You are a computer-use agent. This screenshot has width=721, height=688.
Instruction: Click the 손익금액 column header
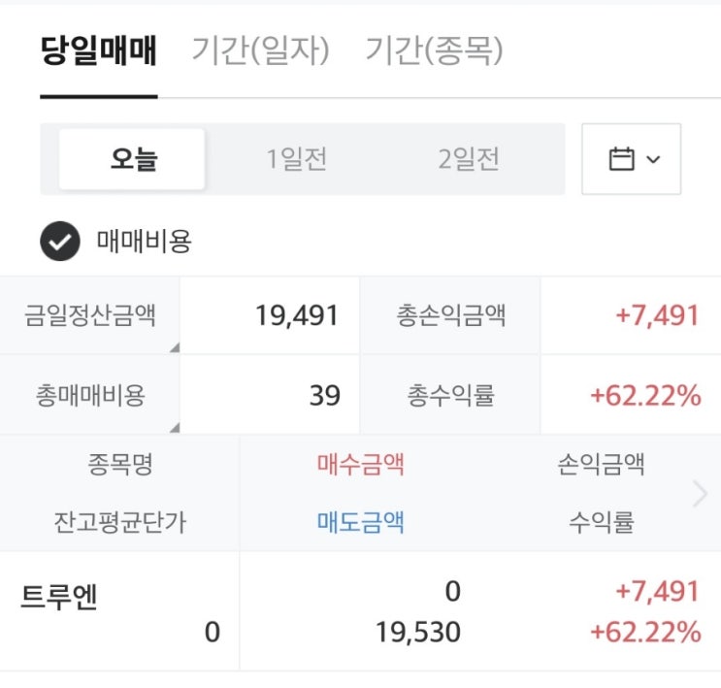[602, 465]
